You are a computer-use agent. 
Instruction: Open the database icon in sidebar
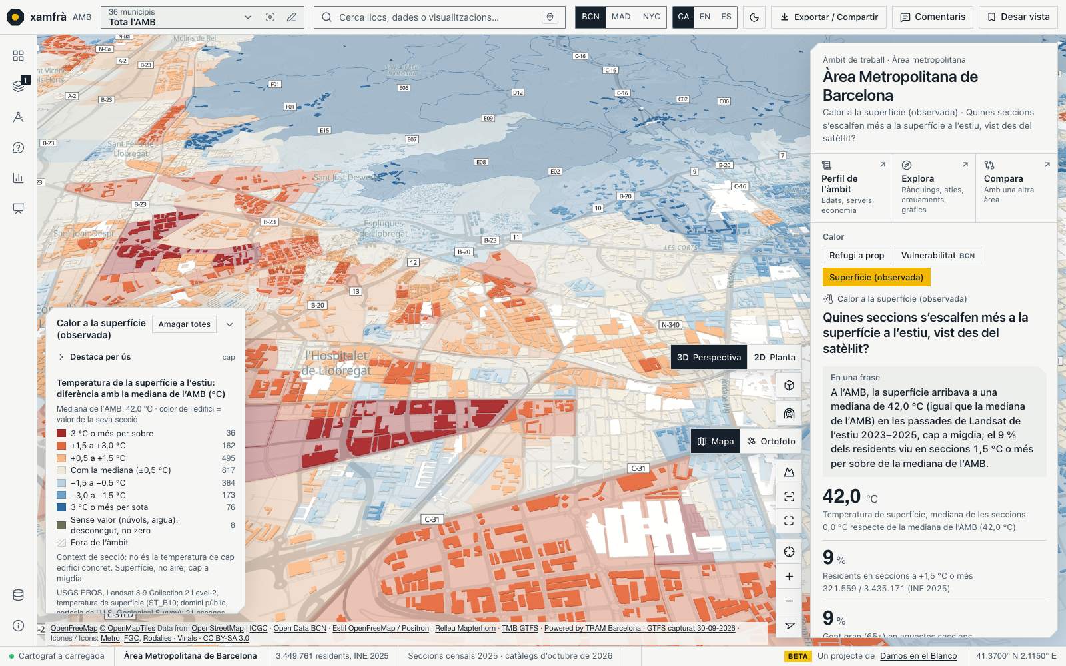(x=18, y=595)
